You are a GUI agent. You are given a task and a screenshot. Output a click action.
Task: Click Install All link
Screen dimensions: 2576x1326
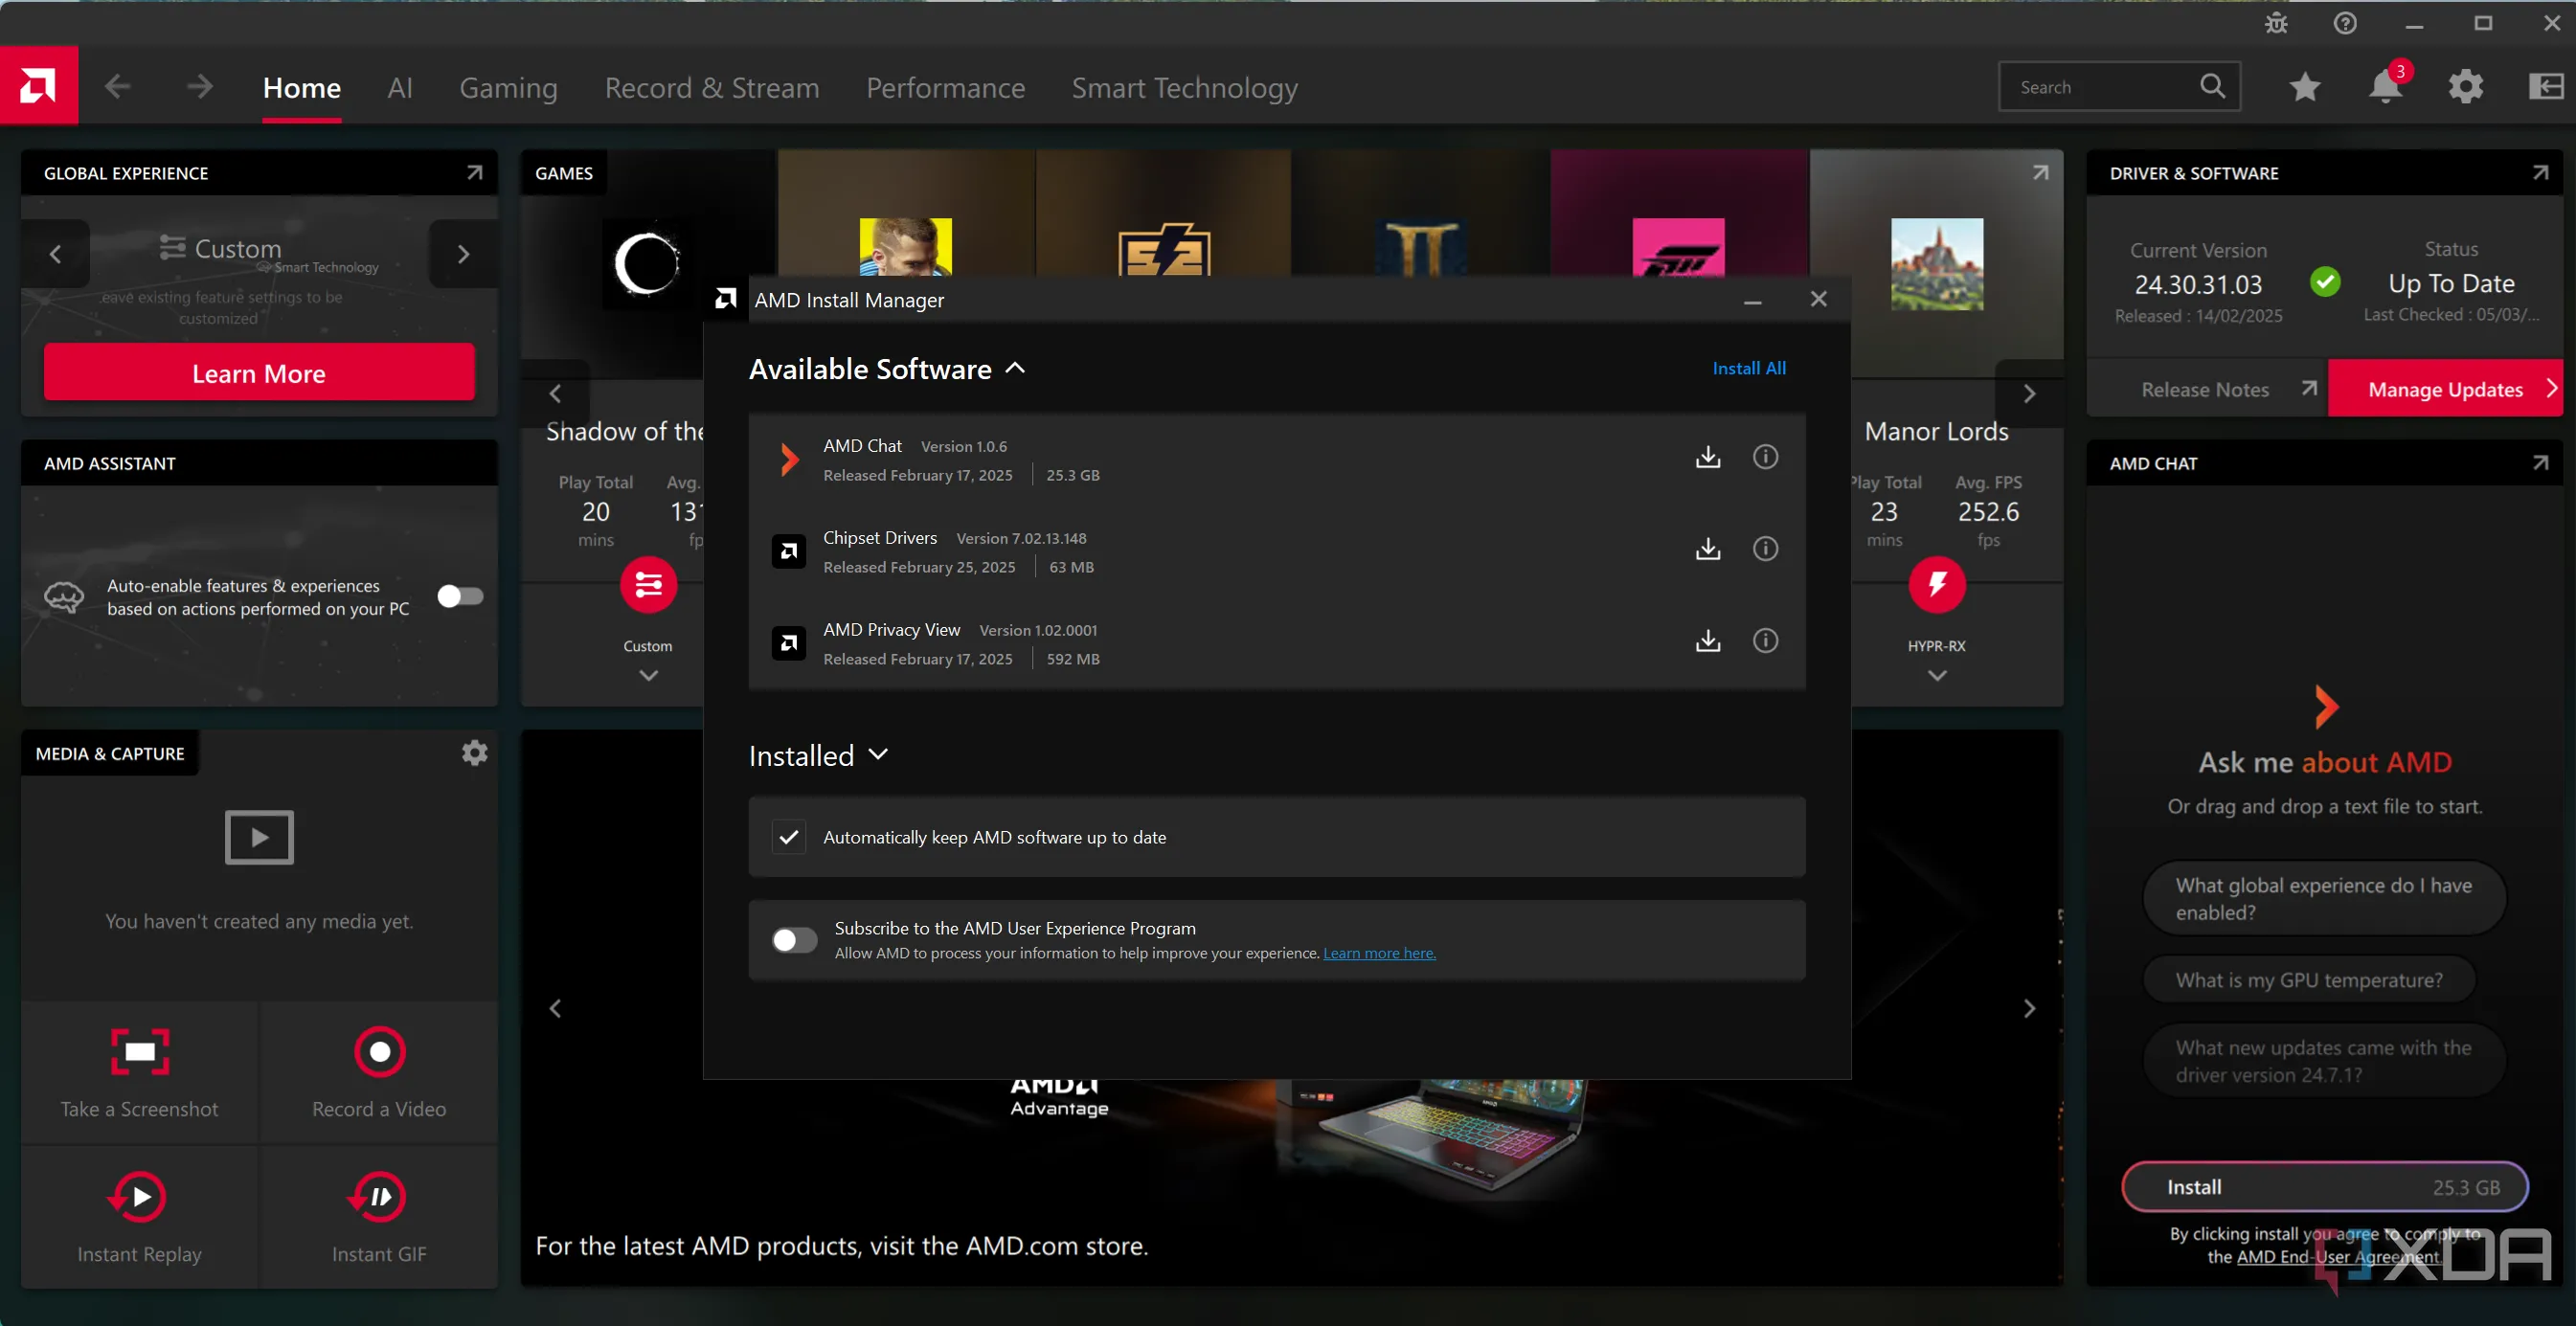click(1749, 368)
